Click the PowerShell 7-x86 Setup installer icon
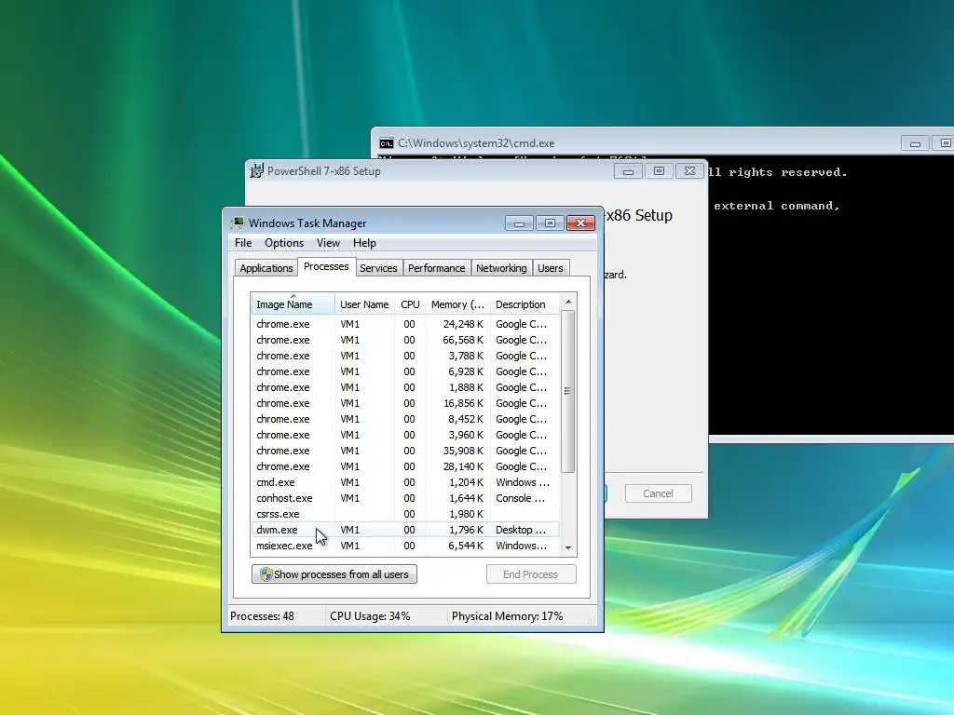954x715 pixels. [x=257, y=171]
